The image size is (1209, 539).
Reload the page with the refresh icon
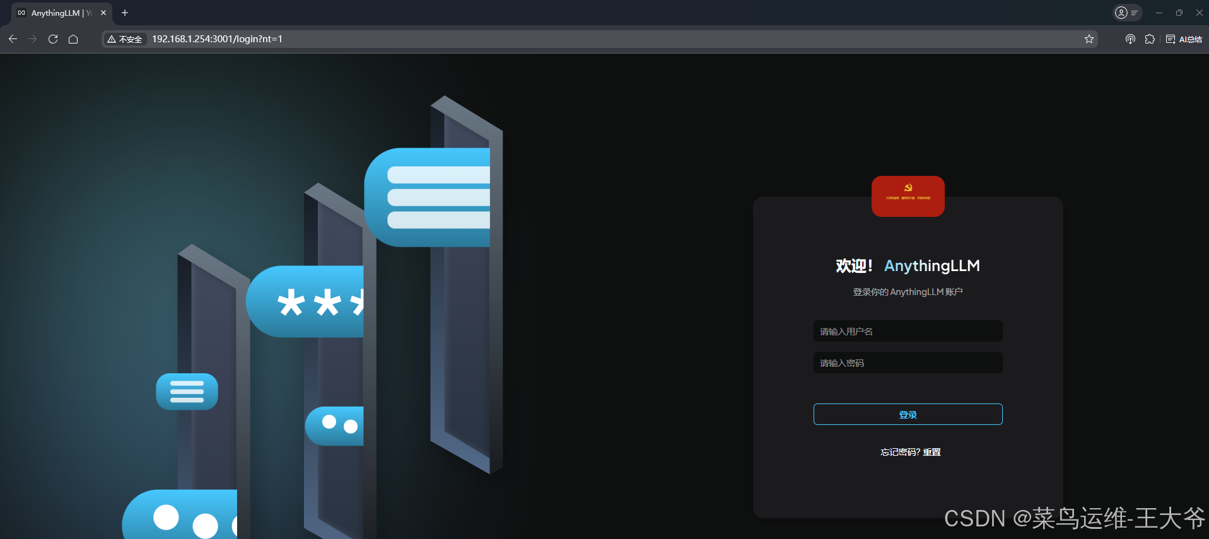click(x=53, y=39)
